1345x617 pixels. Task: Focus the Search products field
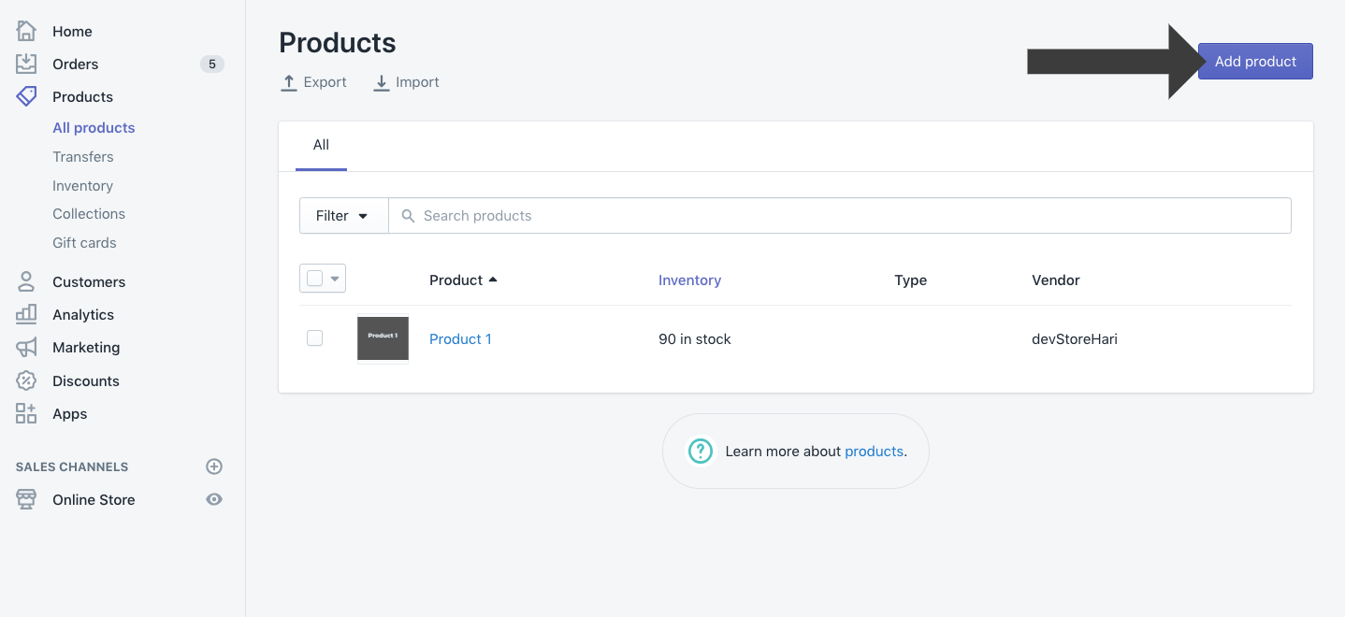[x=840, y=215]
